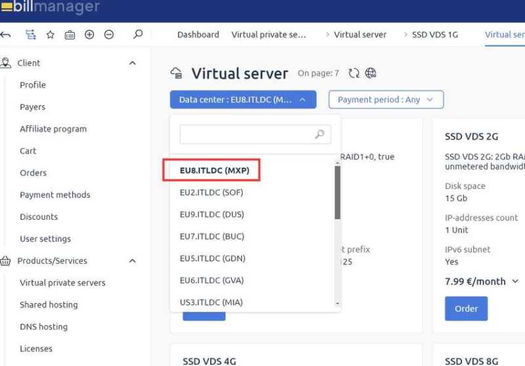Expand the 7.99 €/month price dropdown
The image size is (525, 366).
pos(515,281)
